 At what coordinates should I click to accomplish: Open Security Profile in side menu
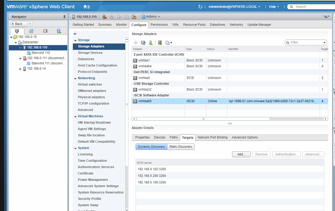[89, 199]
